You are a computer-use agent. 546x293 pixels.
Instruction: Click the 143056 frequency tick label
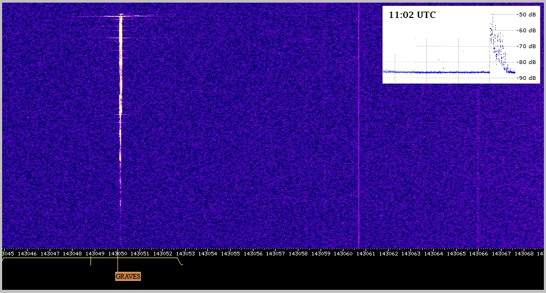click(x=253, y=254)
